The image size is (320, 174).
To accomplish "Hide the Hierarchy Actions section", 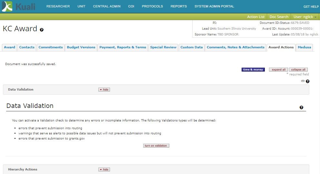I will click(104, 169).
